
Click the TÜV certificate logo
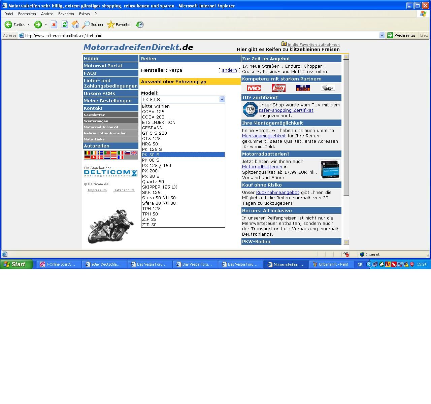(x=250, y=110)
